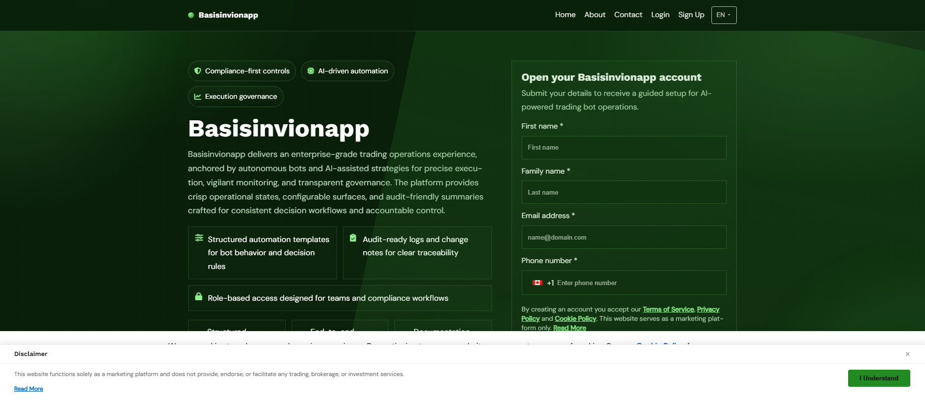Open the EN language dropdown

pyautogui.click(x=724, y=15)
